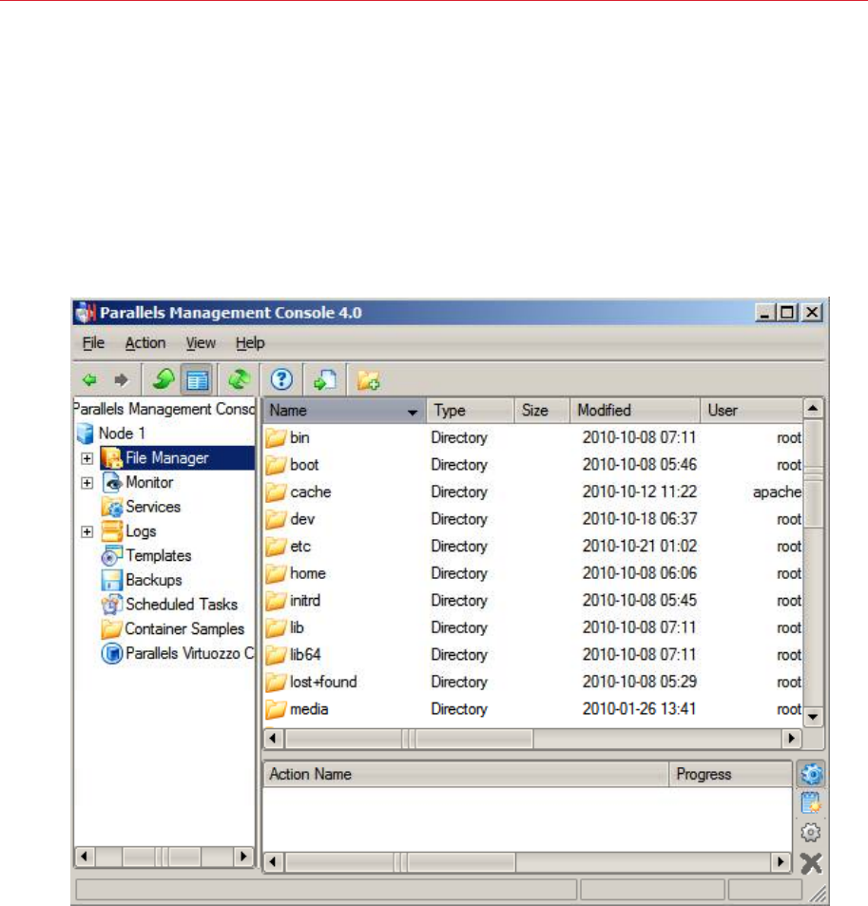The width and height of the screenshot is (868, 906).
Task: Click the Action Name column header
Action: click(x=466, y=774)
